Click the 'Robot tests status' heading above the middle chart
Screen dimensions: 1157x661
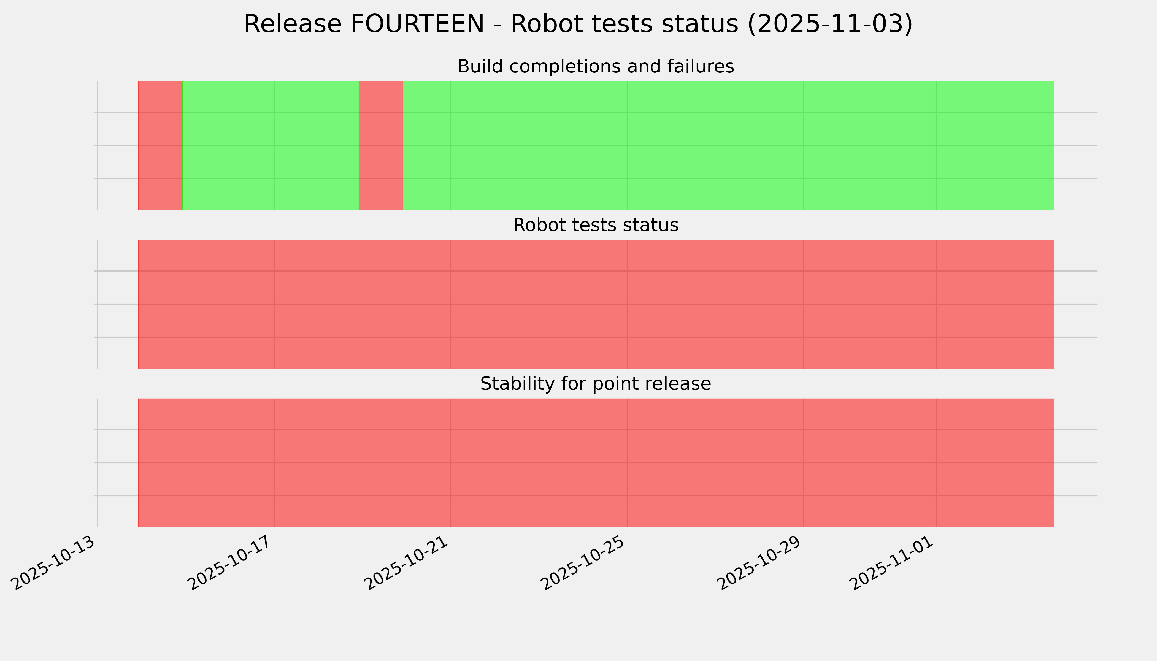tap(595, 225)
